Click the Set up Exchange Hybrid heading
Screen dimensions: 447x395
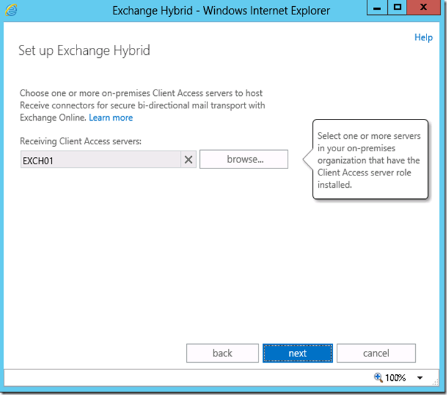[x=84, y=50]
